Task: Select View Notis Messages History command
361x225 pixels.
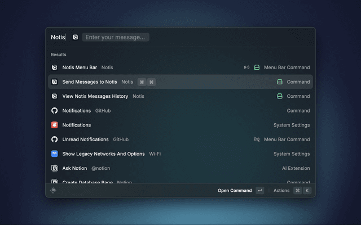Action: pyautogui.click(x=95, y=96)
